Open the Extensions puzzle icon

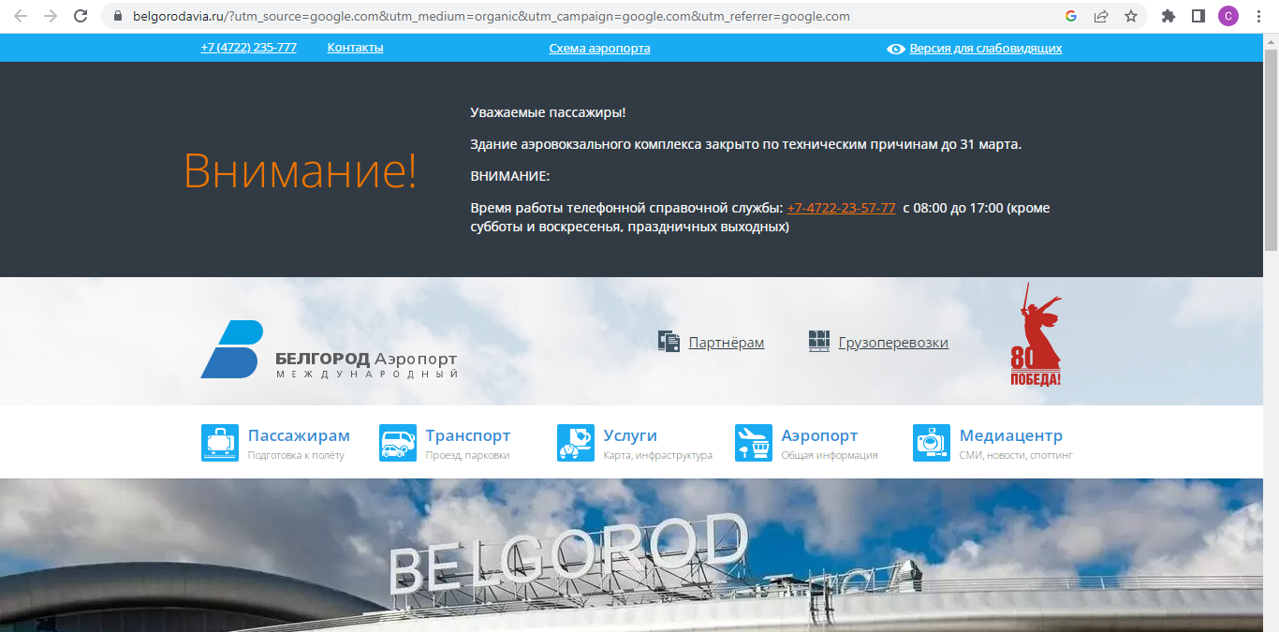(1168, 16)
